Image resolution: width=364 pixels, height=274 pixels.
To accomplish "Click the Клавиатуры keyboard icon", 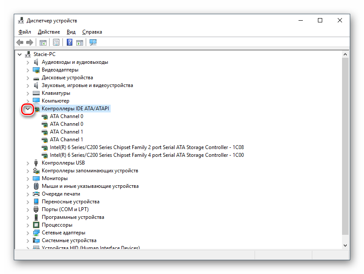I will tap(36, 93).
